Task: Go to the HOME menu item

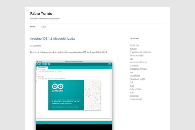Action: click(33, 27)
